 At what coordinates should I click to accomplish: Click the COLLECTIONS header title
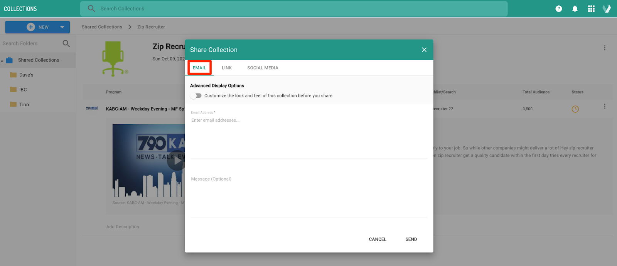[x=20, y=8]
